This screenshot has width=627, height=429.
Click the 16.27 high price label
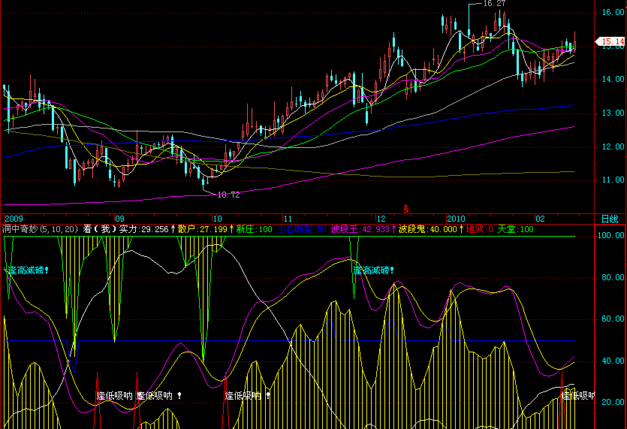tap(494, 4)
